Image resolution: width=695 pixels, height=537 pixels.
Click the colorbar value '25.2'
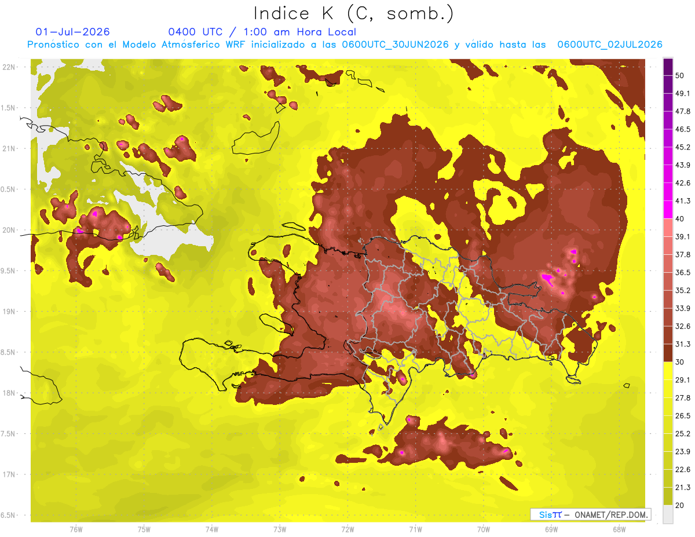tap(682, 434)
